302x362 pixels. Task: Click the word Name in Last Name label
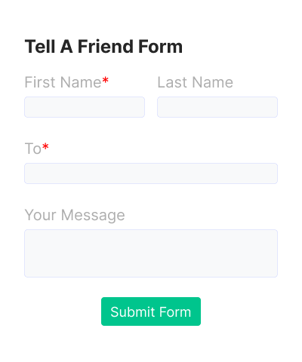[213, 82]
